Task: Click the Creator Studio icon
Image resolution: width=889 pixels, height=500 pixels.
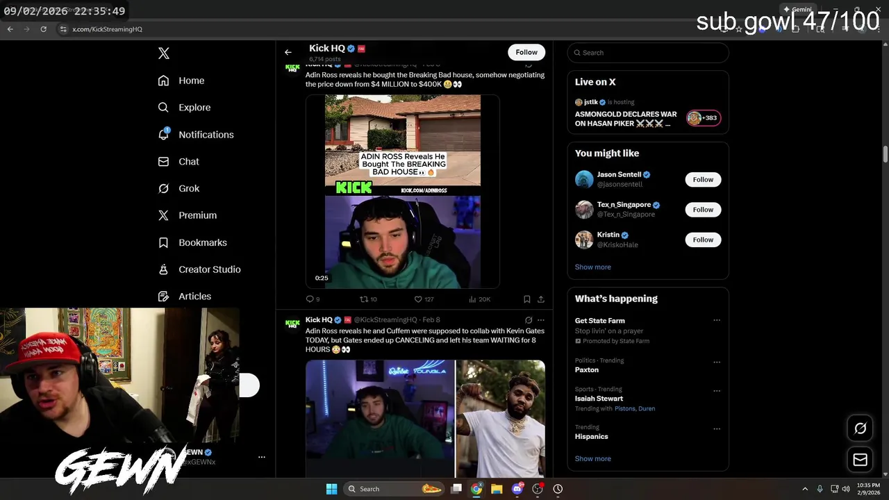Action: 163,269
